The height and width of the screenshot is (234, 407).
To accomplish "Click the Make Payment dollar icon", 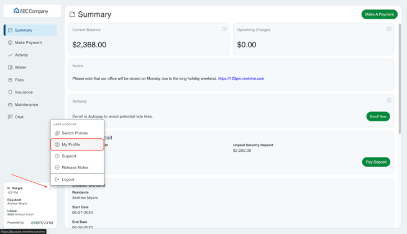I will pos(10,43).
